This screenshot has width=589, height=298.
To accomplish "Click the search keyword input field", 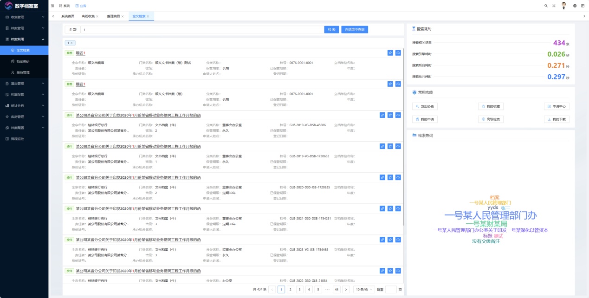I will click(x=202, y=30).
